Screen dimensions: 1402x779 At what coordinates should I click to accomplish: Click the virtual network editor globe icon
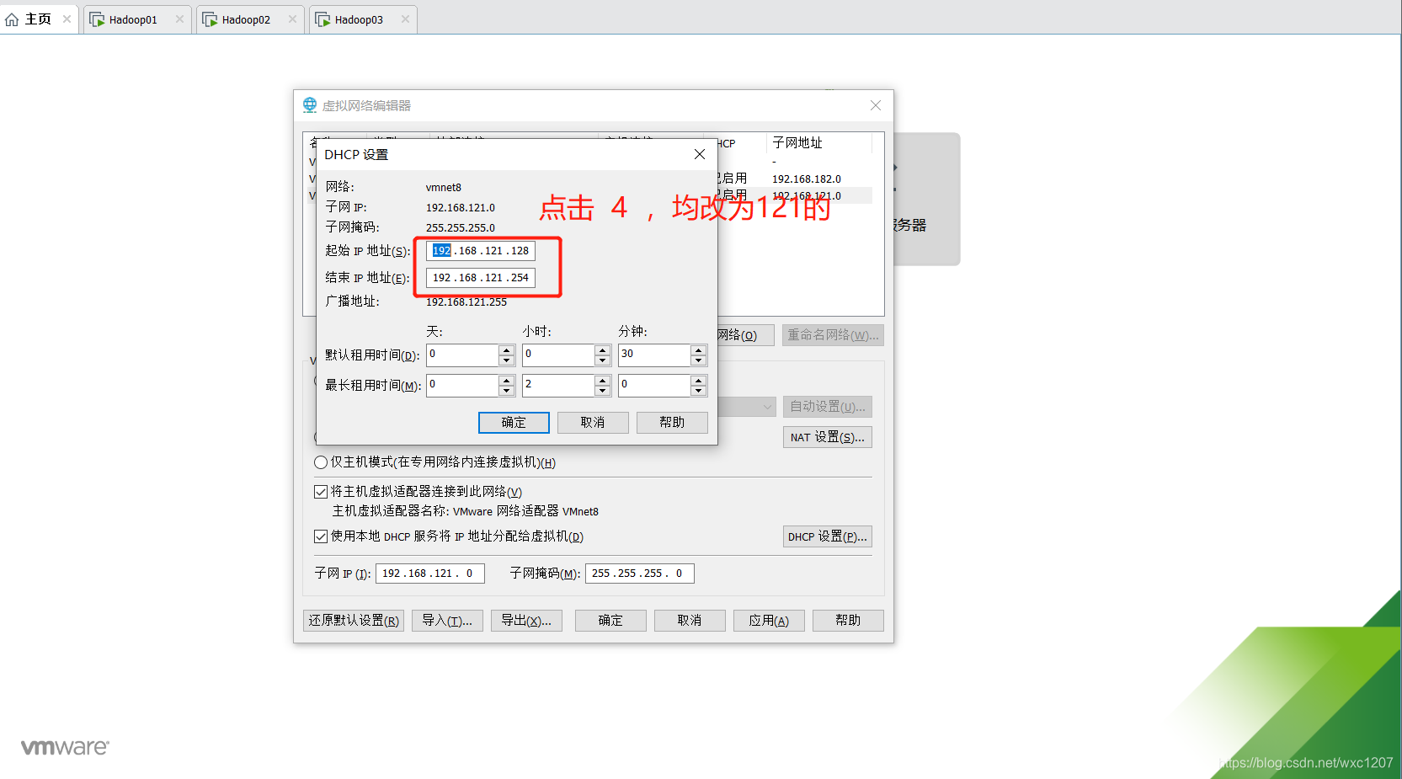click(x=310, y=105)
